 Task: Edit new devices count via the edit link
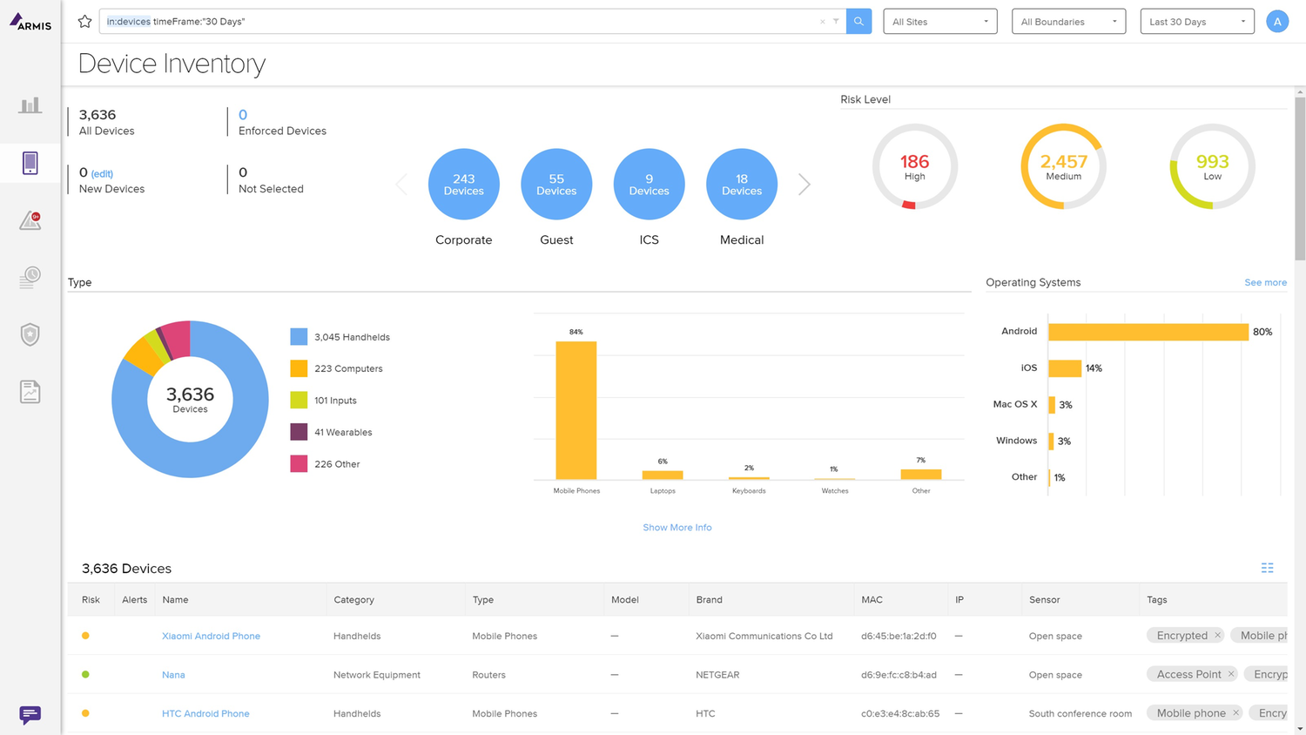(x=104, y=172)
